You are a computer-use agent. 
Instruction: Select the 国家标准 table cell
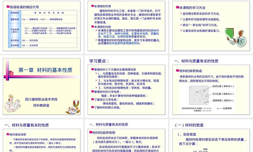point(15,19)
